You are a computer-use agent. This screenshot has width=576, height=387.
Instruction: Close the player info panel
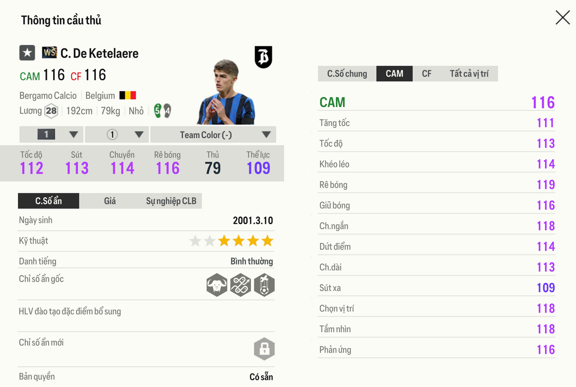(x=563, y=18)
